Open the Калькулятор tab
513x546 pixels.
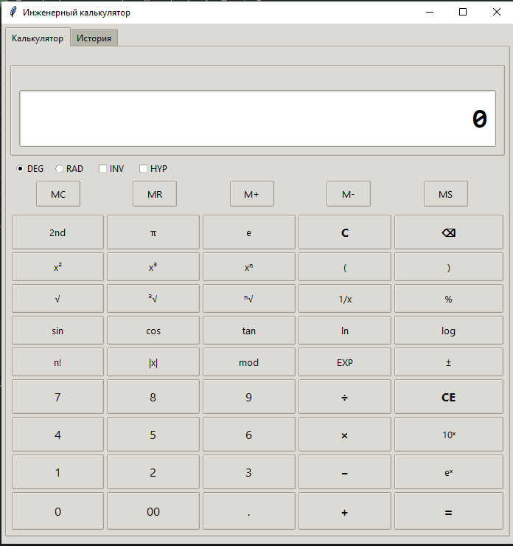38,38
